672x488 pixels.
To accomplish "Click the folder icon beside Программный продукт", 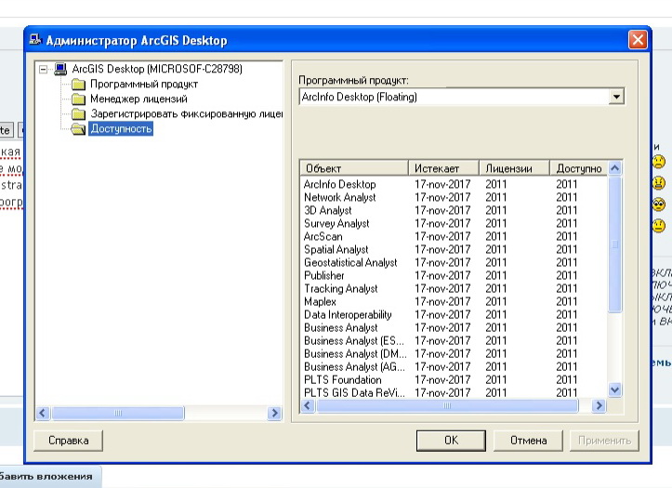I will click(x=79, y=85).
